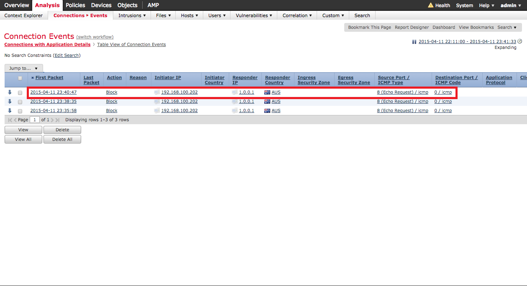The width and height of the screenshot is (527, 286).
Task: Click the page number input field
Action: click(x=35, y=120)
